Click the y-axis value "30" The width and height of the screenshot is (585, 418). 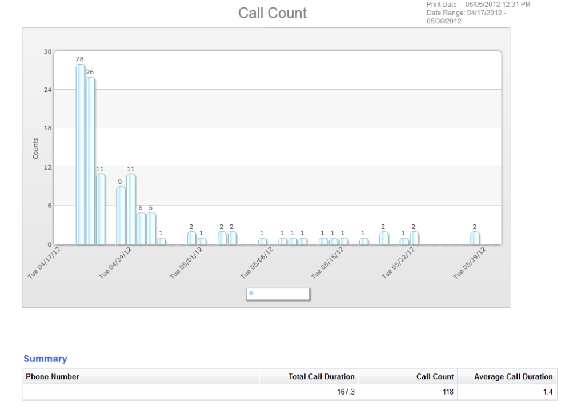coord(48,51)
